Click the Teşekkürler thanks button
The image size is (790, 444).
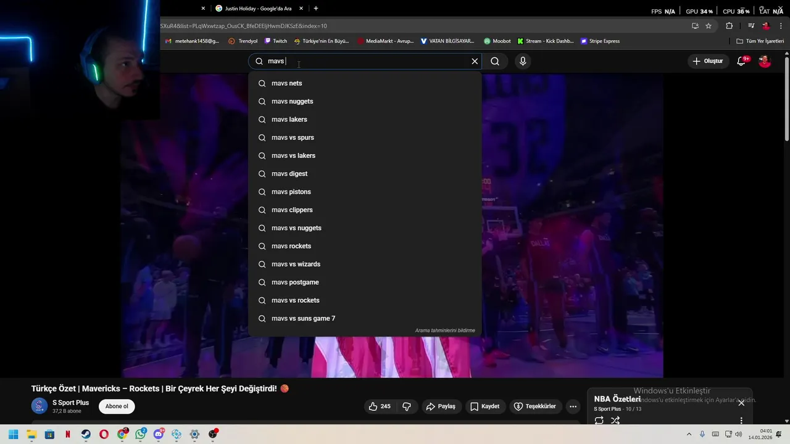(534, 406)
